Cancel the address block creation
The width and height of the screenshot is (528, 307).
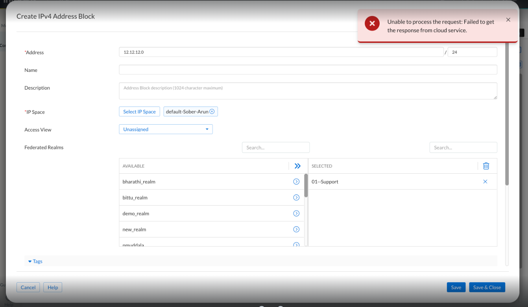[x=28, y=287]
